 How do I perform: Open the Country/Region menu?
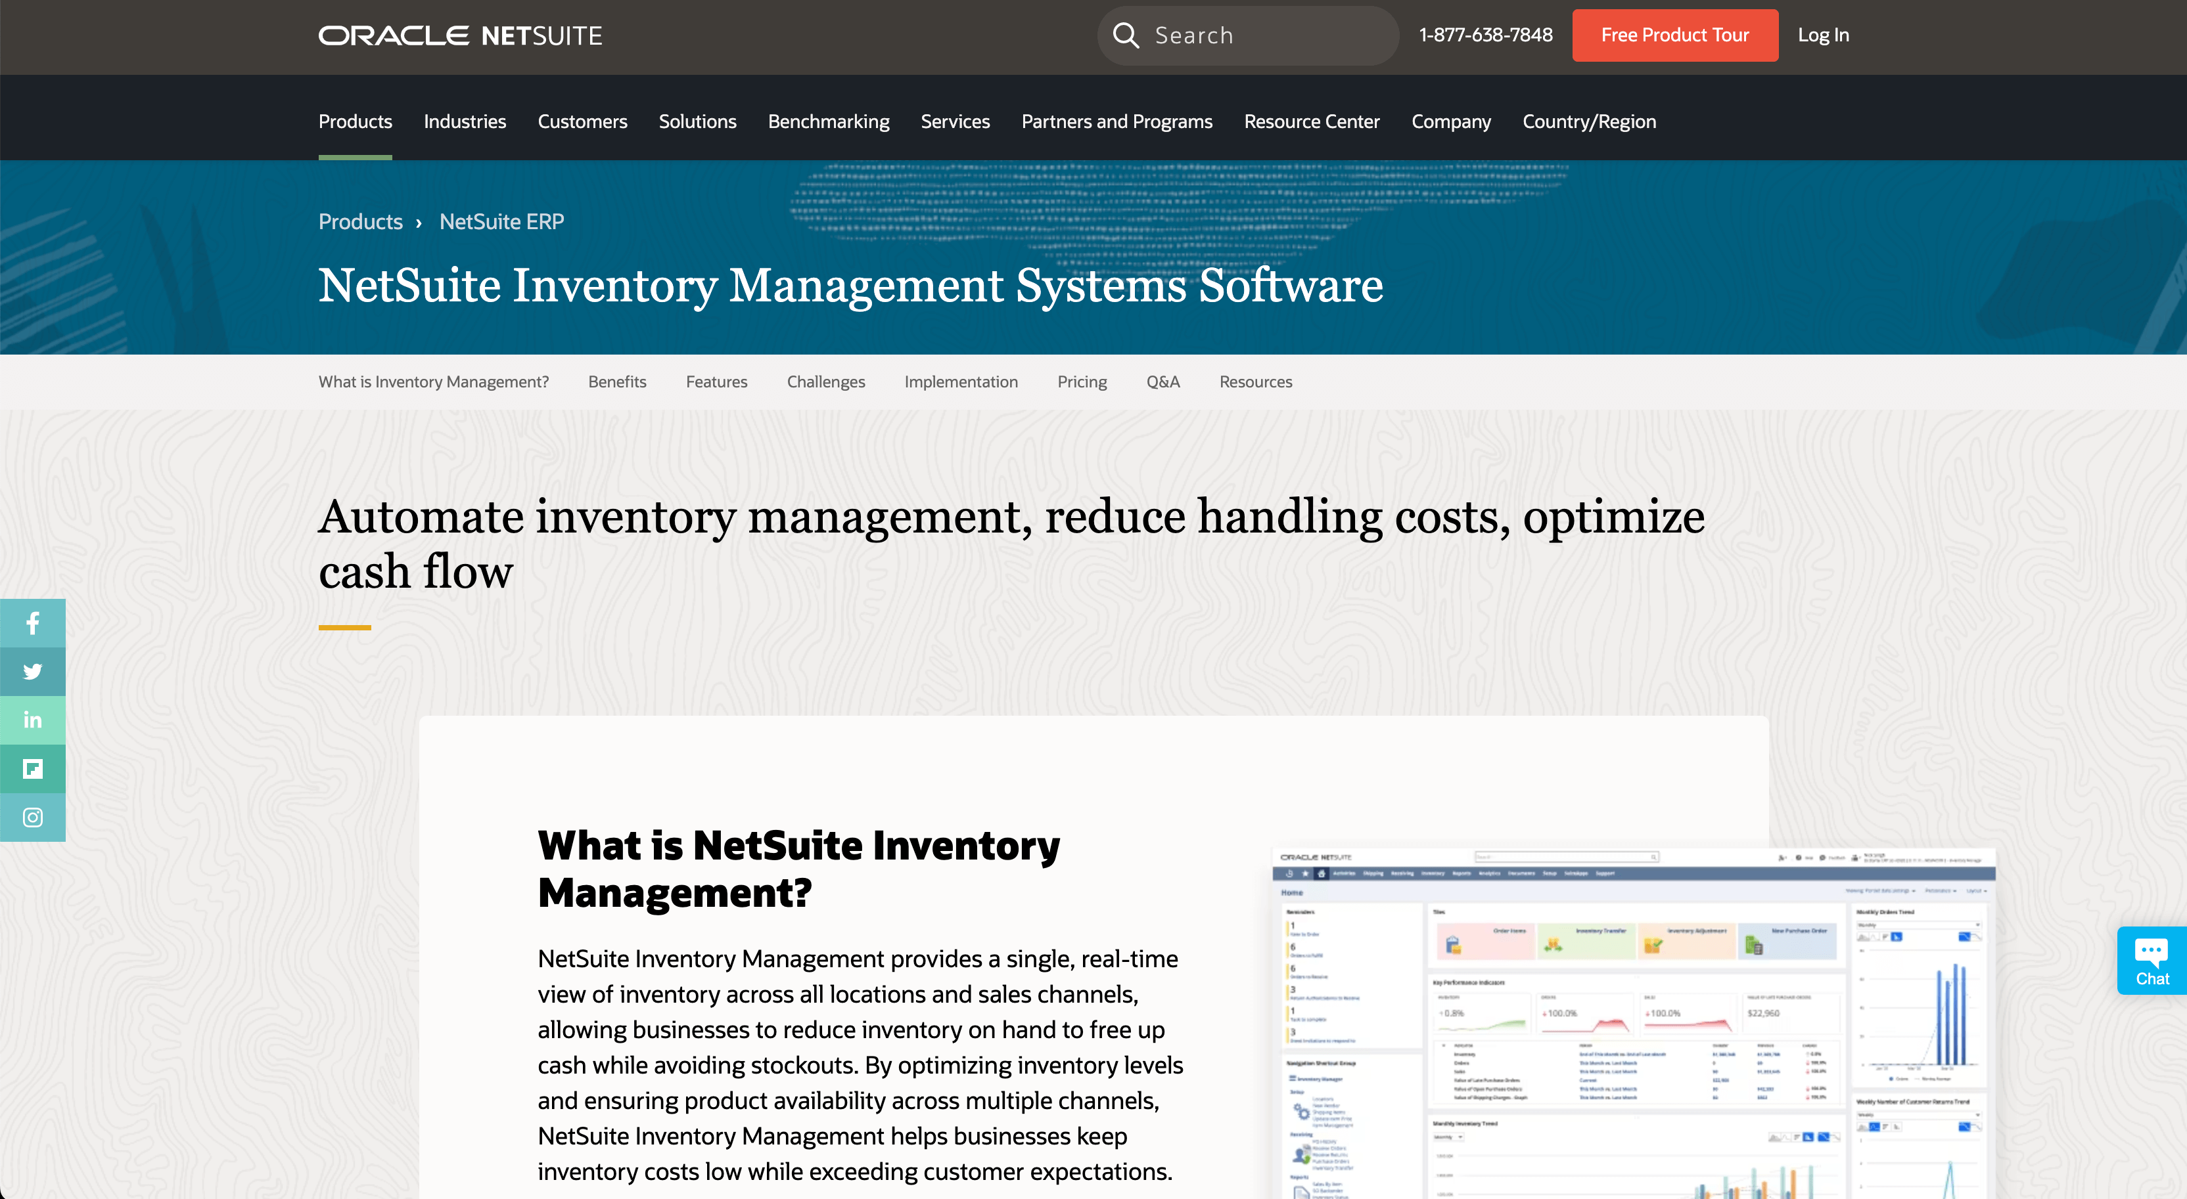pyautogui.click(x=1588, y=121)
